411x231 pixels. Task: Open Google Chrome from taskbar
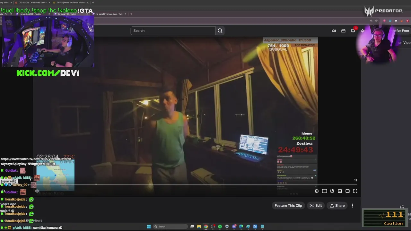206,227
